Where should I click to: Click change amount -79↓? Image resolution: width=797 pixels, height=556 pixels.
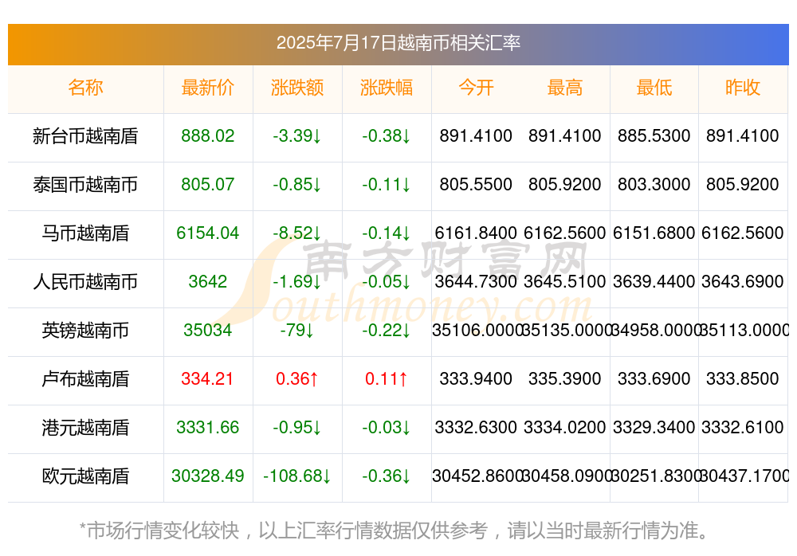point(297,330)
